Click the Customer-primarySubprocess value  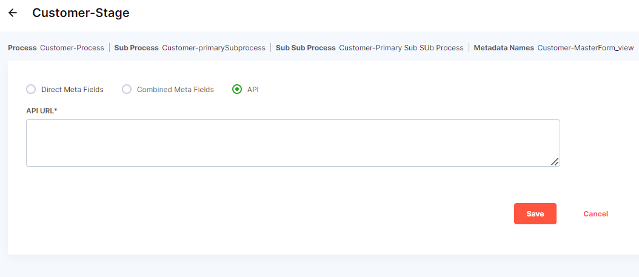pos(213,48)
